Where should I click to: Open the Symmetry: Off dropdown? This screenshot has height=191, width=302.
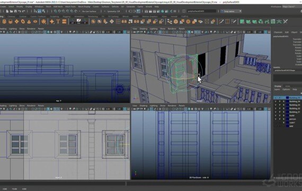[113, 11]
